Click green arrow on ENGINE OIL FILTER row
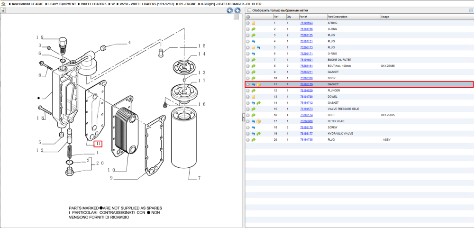This screenshot has height=228, width=474. click(x=253, y=60)
